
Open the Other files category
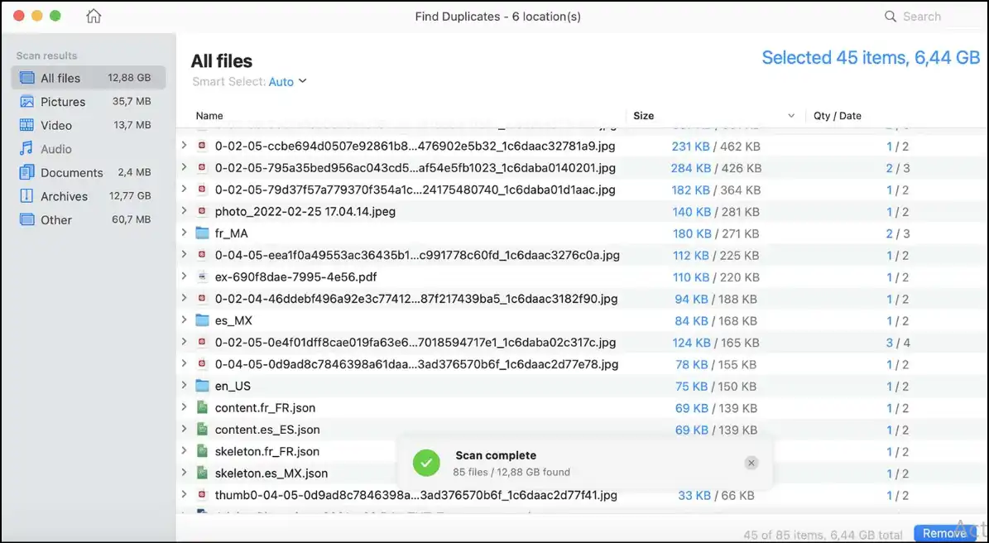(x=56, y=219)
